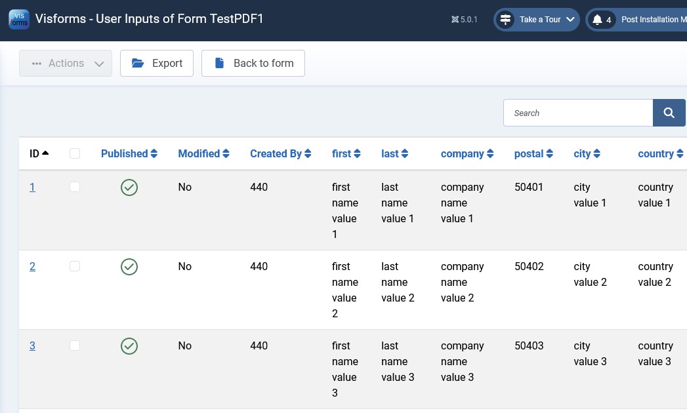Click the Joomla 5.0.1 version icon
The width and height of the screenshot is (687, 413).
455,19
